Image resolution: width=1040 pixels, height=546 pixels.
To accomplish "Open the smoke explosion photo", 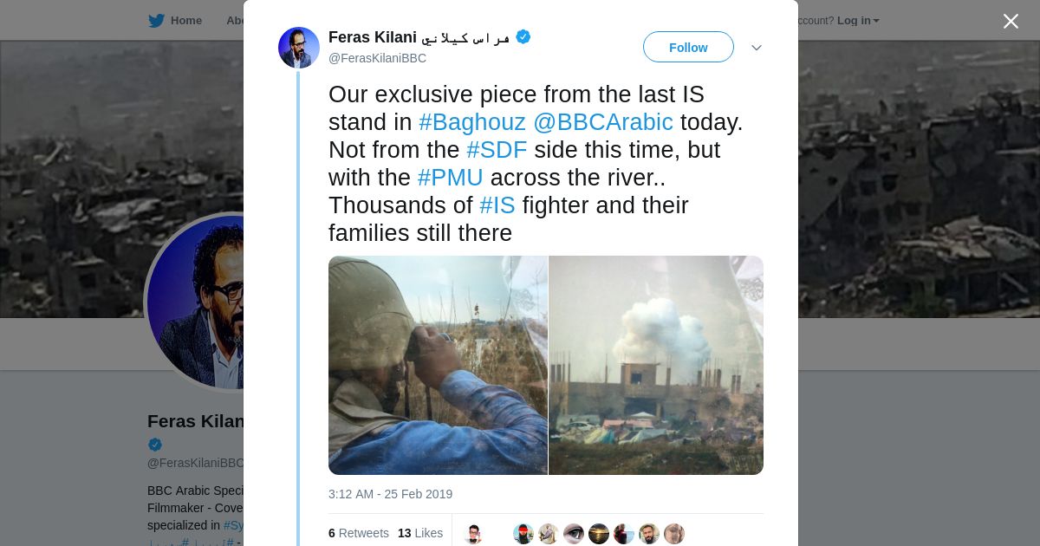I will click(x=656, y=365).
